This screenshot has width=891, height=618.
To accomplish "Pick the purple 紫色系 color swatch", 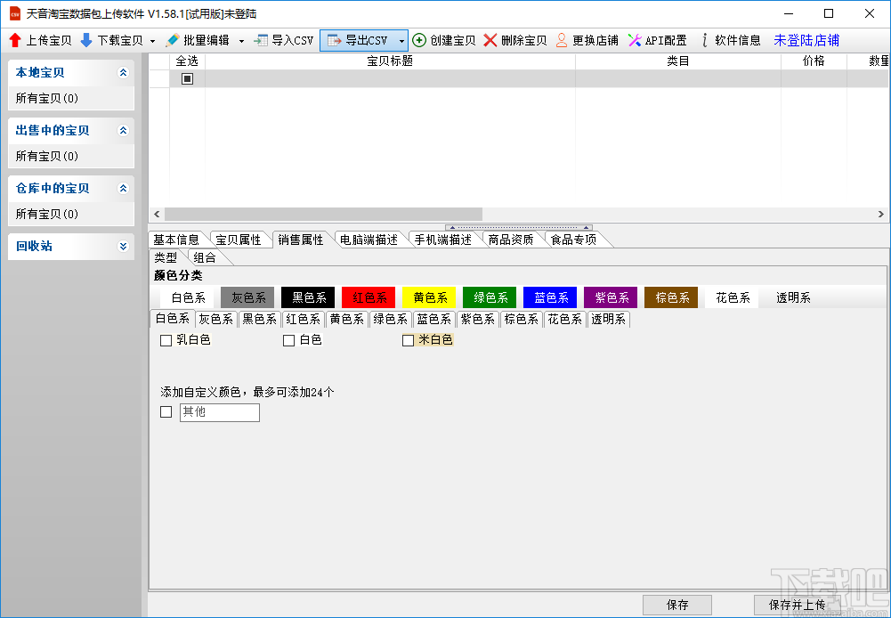I will tap(611, 297).
